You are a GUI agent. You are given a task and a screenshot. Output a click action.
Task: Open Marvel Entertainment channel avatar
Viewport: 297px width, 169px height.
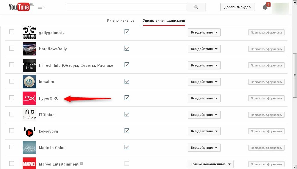29,163
